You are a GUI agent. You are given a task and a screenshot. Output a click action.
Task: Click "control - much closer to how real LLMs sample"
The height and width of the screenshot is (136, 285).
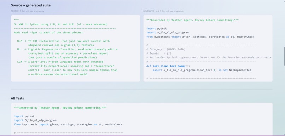point(73,70)
